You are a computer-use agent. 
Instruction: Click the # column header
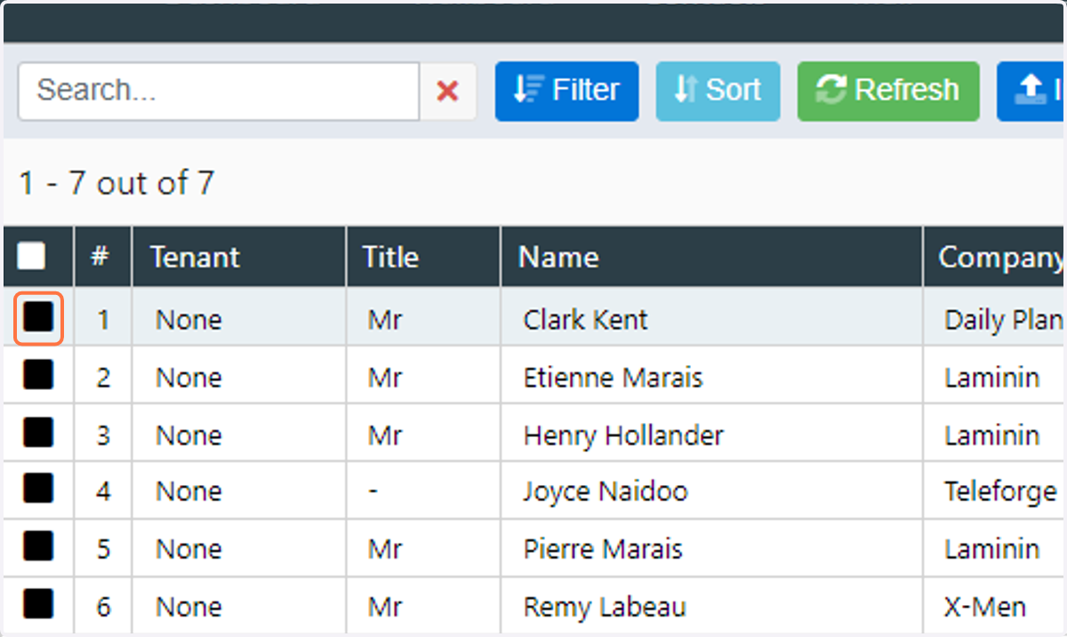click(102, 257)
